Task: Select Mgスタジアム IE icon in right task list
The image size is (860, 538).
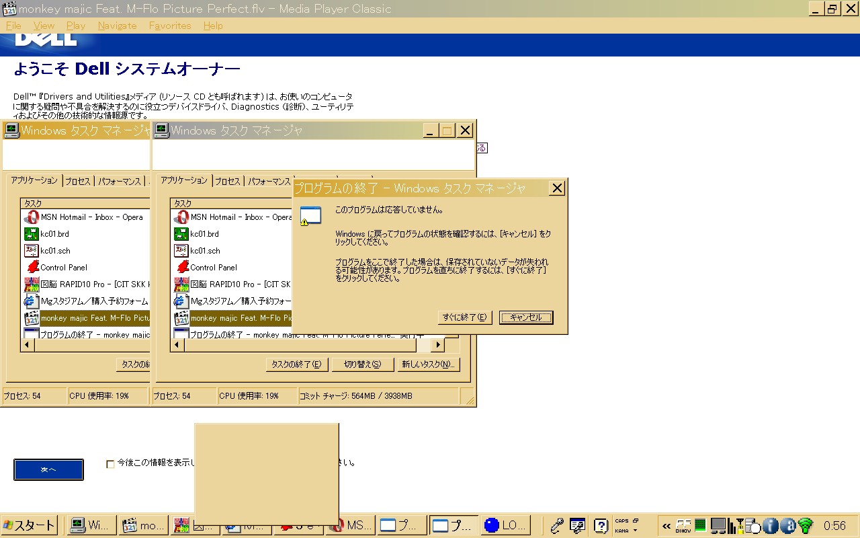Action: pos(181,301)
